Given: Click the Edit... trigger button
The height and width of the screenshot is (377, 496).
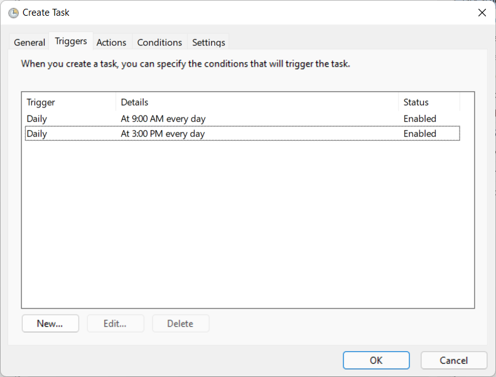Looking at the screenshot, I should pyautogui.click(x=116, y=323).
